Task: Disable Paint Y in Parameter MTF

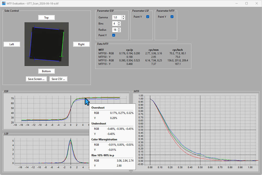Action: click(x=172, y=17)
